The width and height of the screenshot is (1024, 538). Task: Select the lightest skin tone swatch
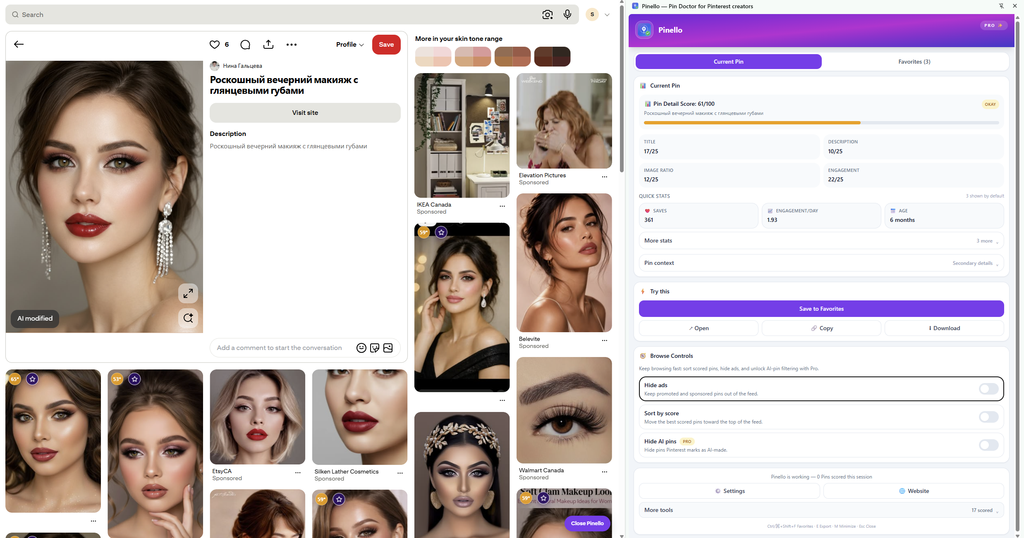pos(433,57)
